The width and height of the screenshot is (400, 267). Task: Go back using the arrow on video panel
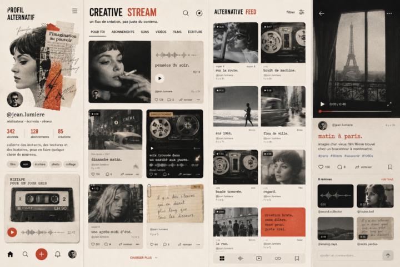(x=322, y=13)
